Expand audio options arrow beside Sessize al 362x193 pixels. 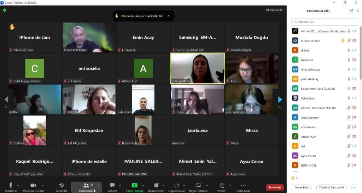(18, 185)
